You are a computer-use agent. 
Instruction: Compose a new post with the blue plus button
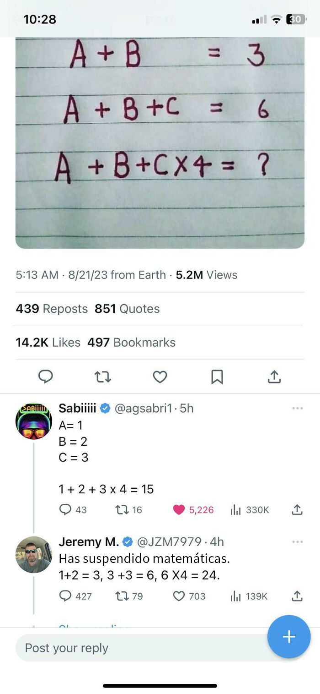pyautogui.click(x=288, y=636)
